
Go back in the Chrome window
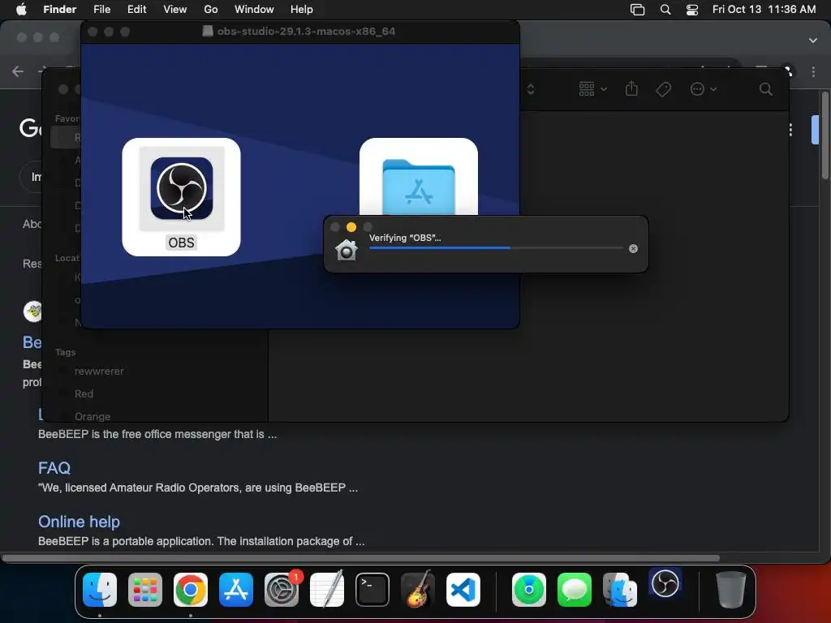tap(18, 71)
